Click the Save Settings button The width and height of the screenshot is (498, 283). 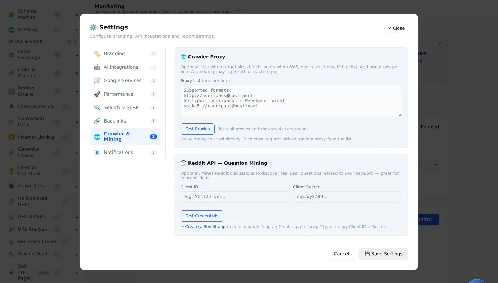[384, 254]
